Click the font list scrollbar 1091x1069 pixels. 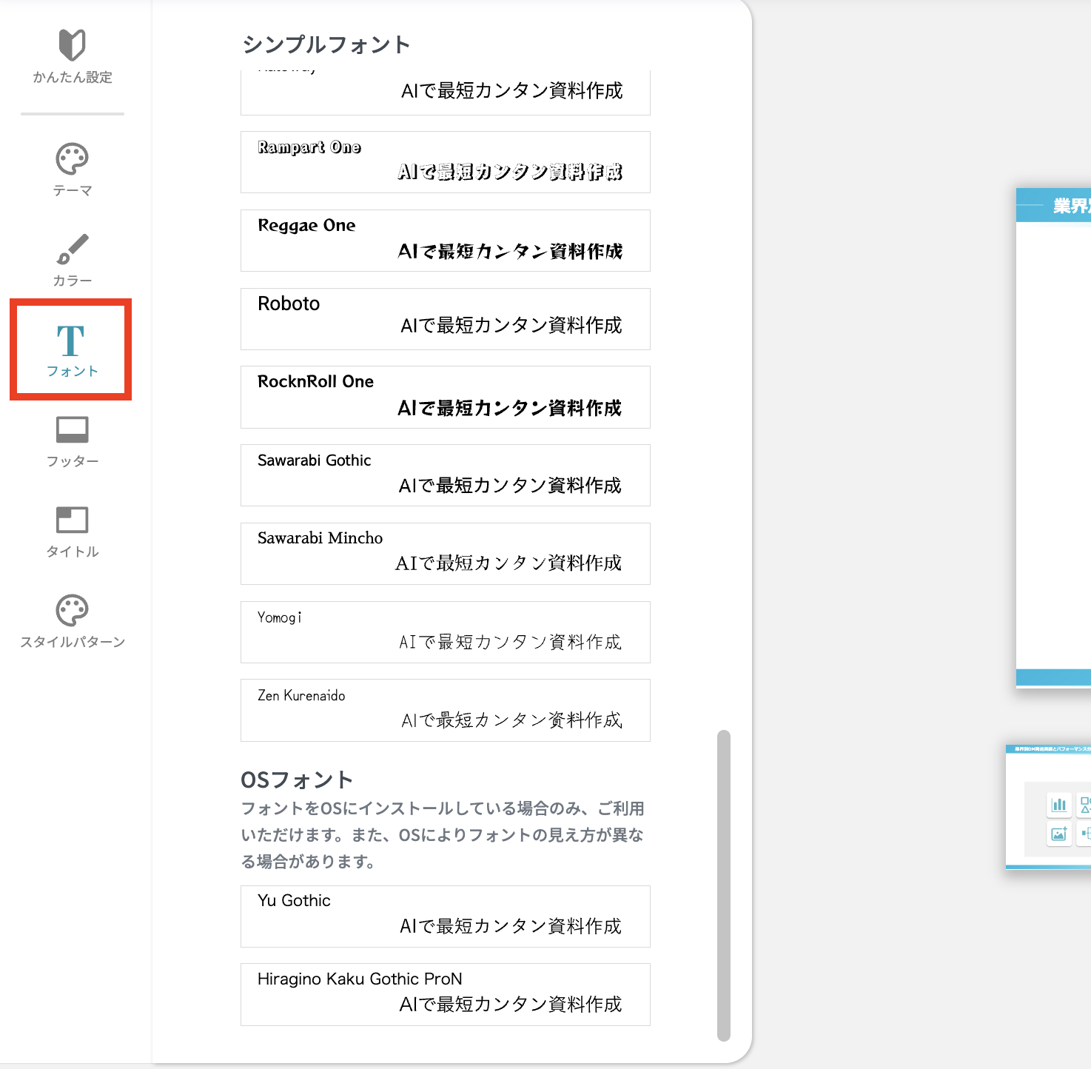coord(724,885)
